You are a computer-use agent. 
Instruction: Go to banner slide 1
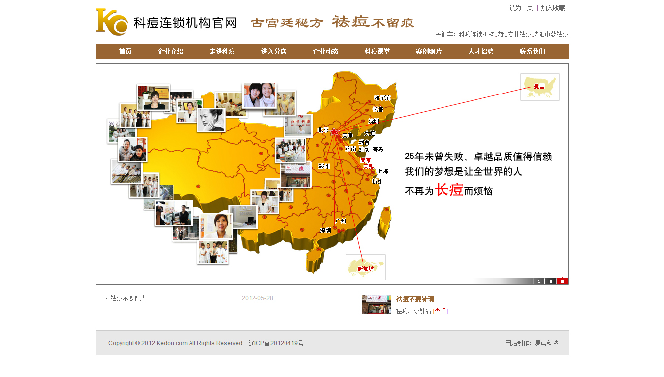pos(538,282)
